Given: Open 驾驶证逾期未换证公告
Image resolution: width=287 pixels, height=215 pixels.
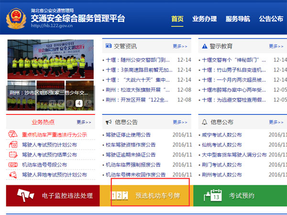Looking at the screenshot, I should point(131,155).
